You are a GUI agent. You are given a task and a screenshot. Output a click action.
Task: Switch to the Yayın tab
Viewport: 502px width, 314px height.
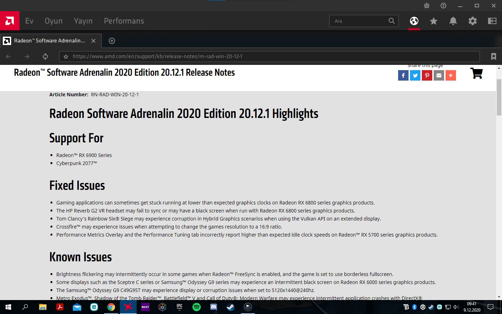83,21
